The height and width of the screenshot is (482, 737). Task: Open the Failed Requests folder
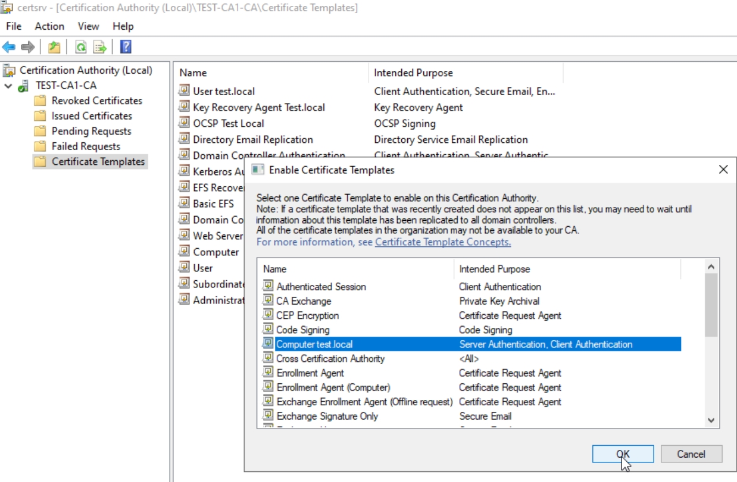(x=86, y=146)
